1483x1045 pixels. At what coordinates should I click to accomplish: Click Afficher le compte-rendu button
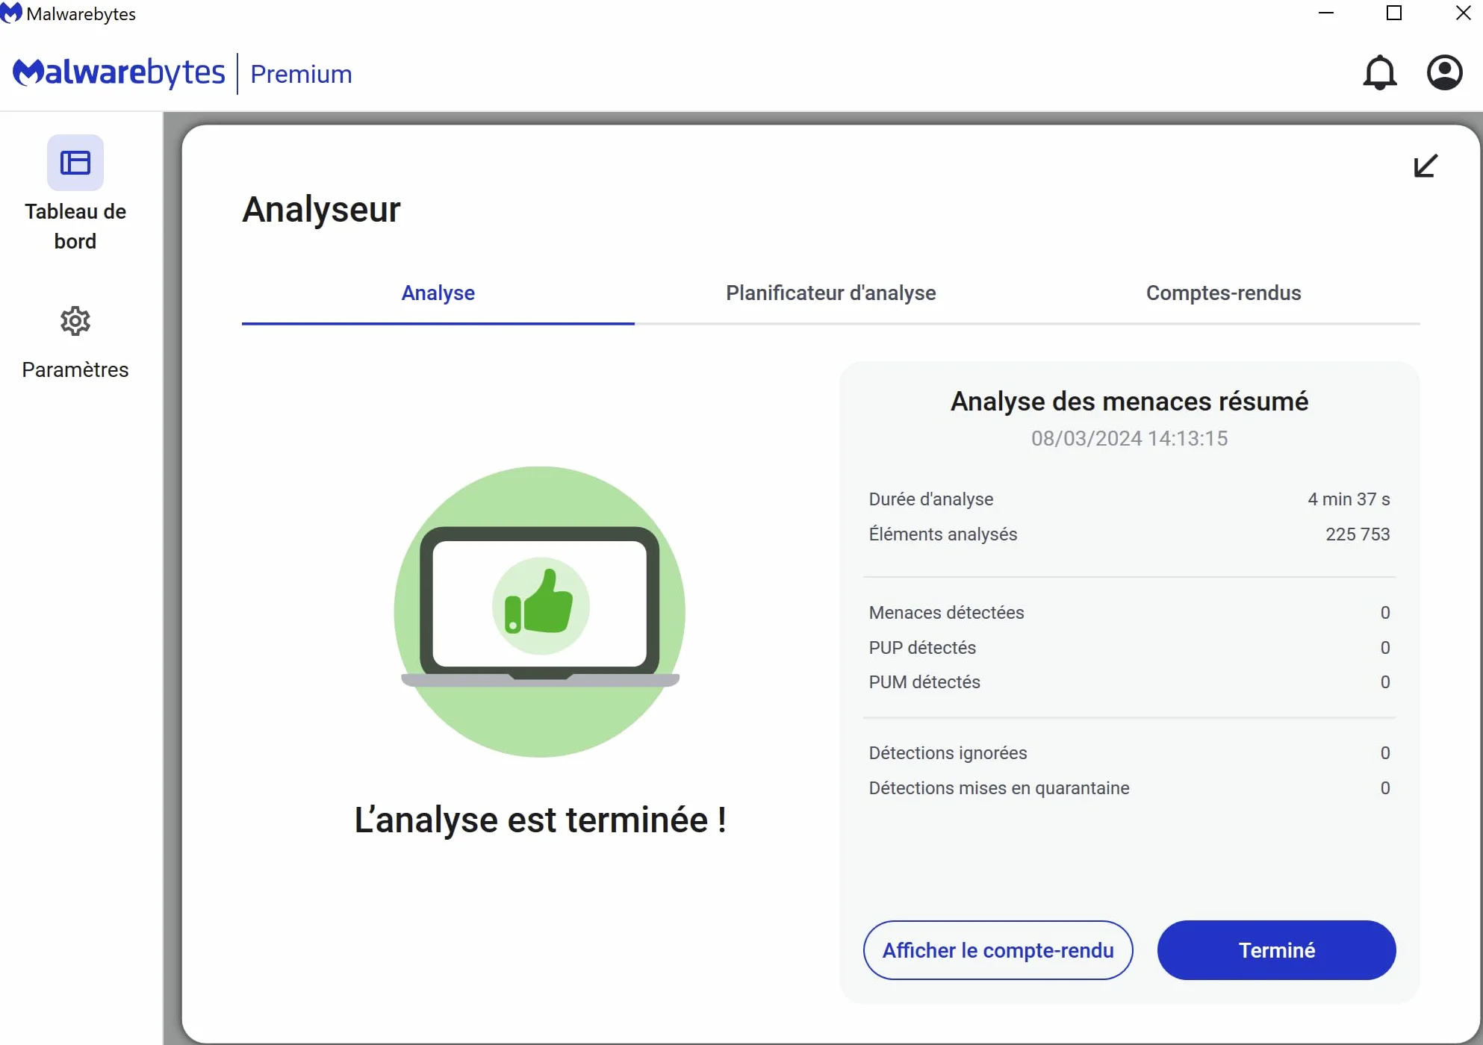coord(998,950)
